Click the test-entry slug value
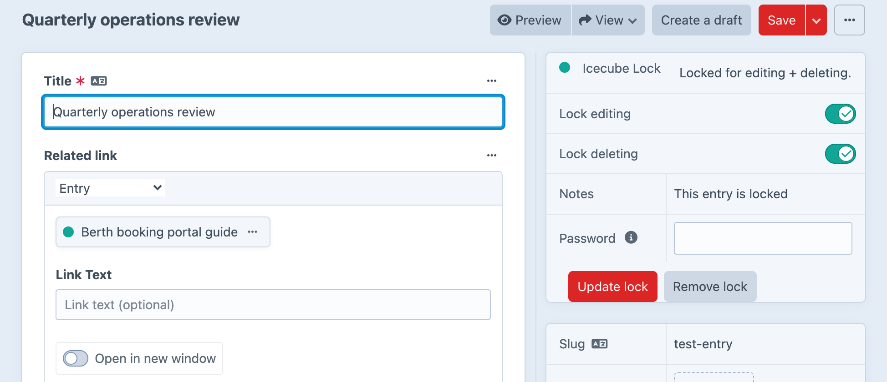Screen dimensions: 887x382 pos(703,344)
